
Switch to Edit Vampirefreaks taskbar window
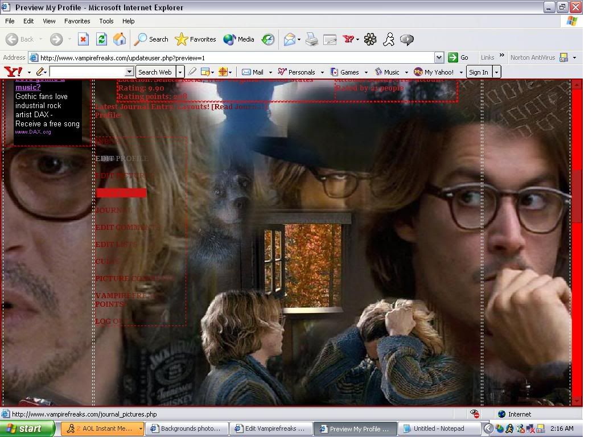(x=271, y=428)
